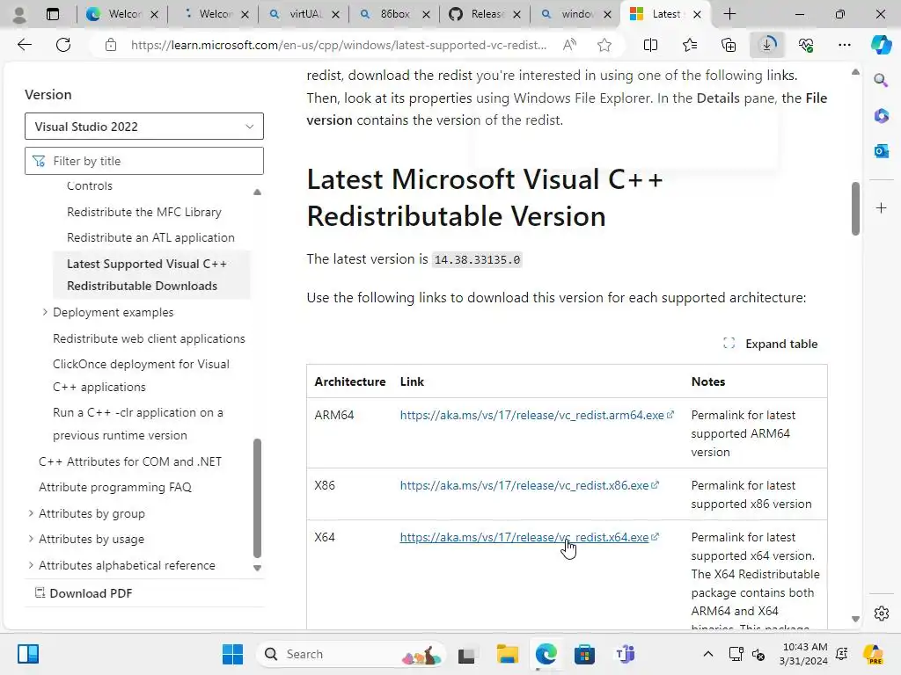Open split screen view
This screenshot has width=901, height=675.
tap(650, 45)
